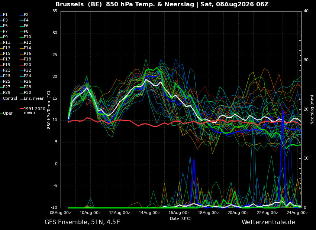Click the 12Aug 00z date tick label
316x230 pixels.
(x=120, y=213)
